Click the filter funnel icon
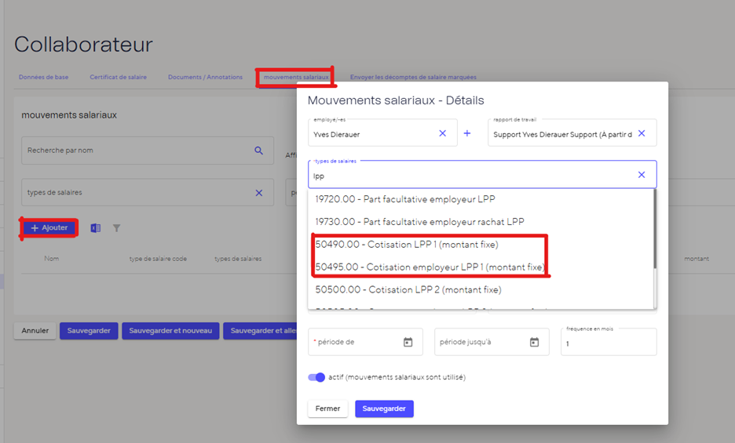The image size is (735, 443). (x=116, y=228)
